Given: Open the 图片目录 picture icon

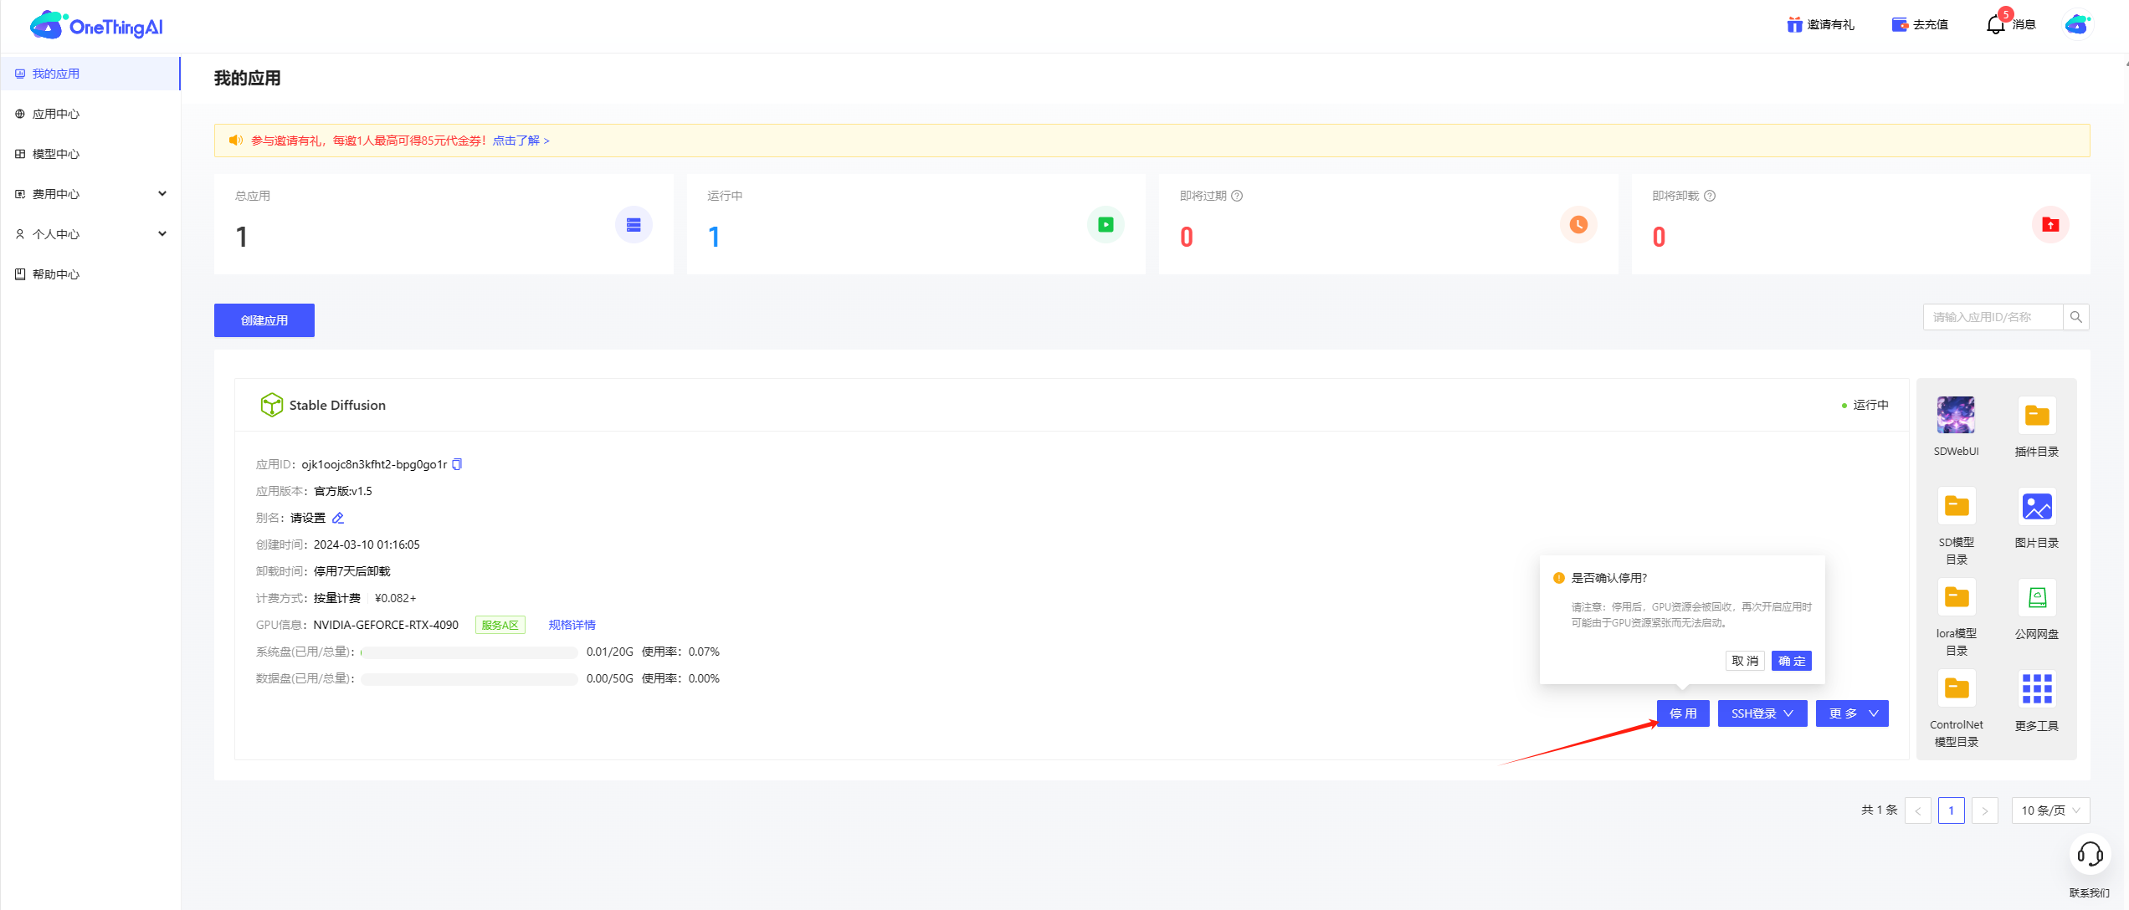Looking at the screenshot, I should (2036, 507).
